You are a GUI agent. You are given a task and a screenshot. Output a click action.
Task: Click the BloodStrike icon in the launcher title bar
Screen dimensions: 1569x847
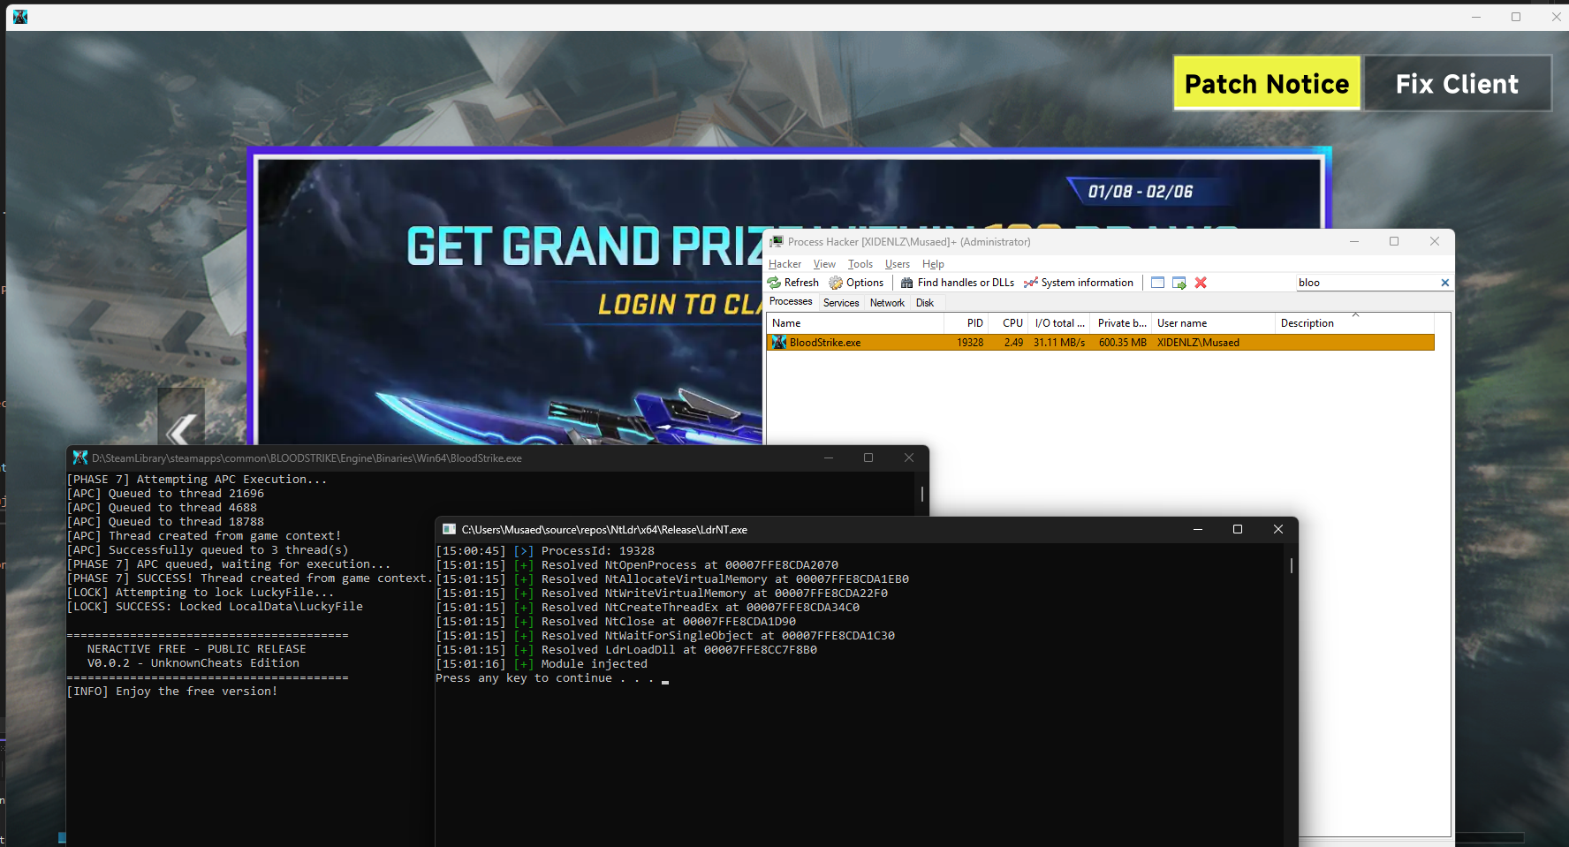coord(19,17)
